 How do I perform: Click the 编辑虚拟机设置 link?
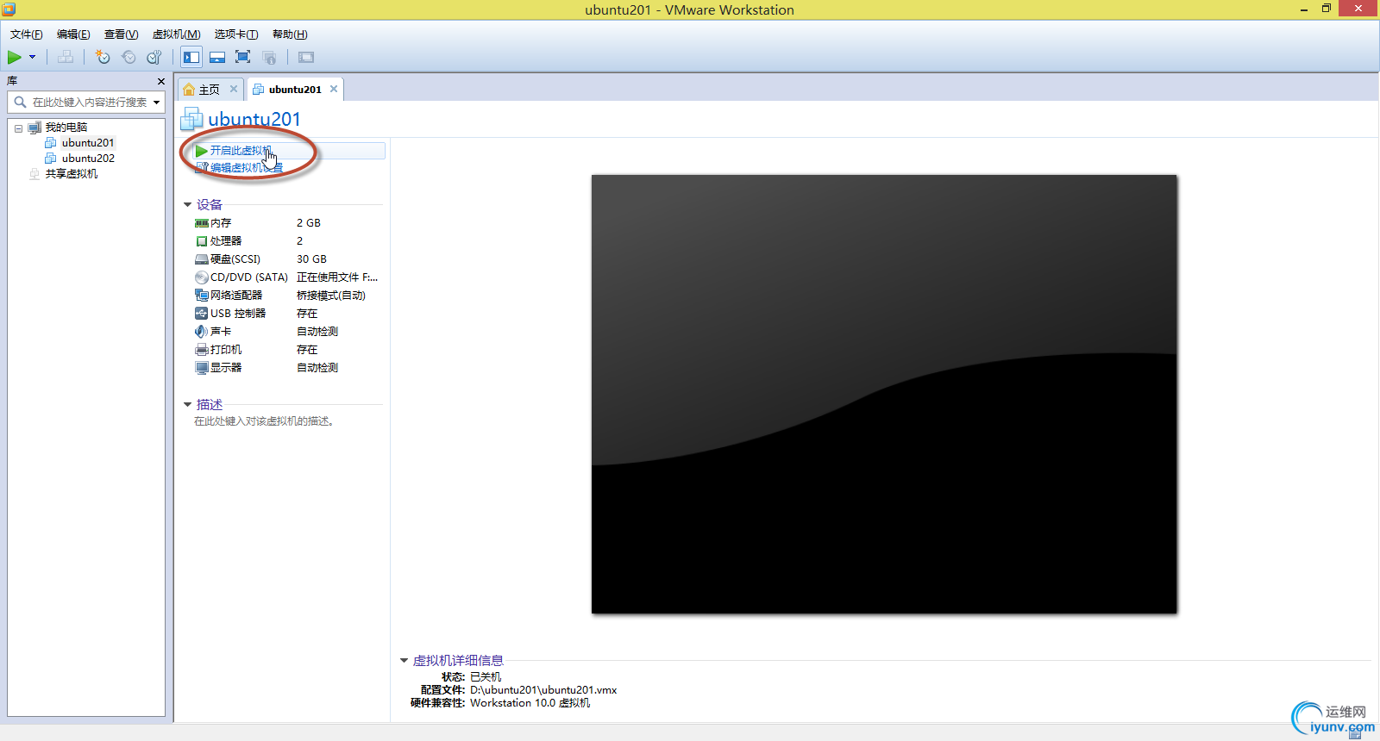click(x=247, y=168)
